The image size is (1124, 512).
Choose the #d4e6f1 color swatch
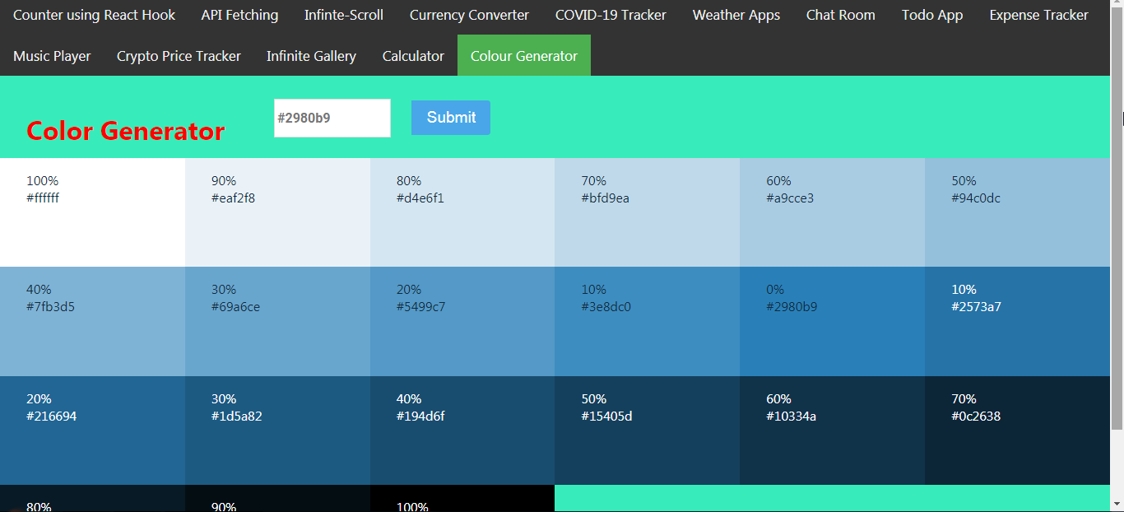coord(462,212)
